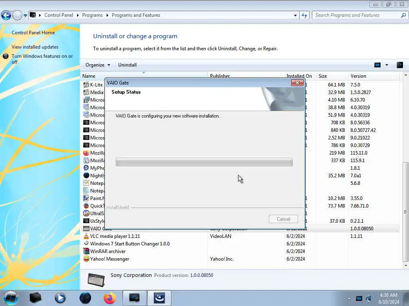Click the Programs breadcrumb segment
This screenshot has height=306, width=409.
pos(92,15)
